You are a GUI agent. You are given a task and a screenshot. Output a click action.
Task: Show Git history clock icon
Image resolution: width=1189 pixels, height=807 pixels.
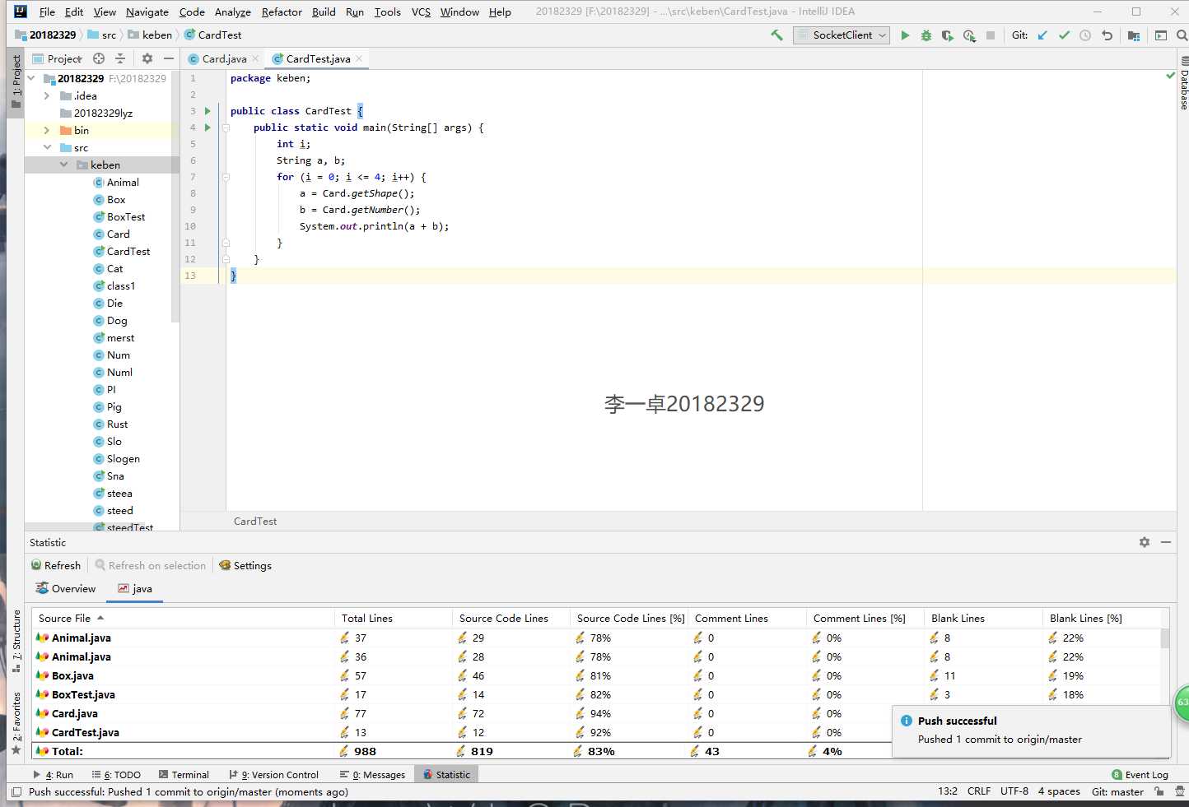coord(1085,35)
